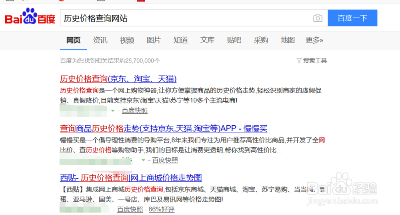Click the result count text 百度为您找到相关结果约25,700,000个
This screenshot has height=215, width=400.
coord(110,61)
